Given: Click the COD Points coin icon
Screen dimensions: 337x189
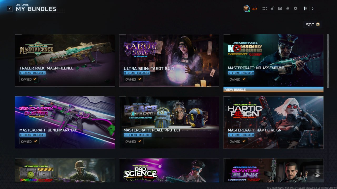Looking at the screenshot, I should click(x=318, y=25).
